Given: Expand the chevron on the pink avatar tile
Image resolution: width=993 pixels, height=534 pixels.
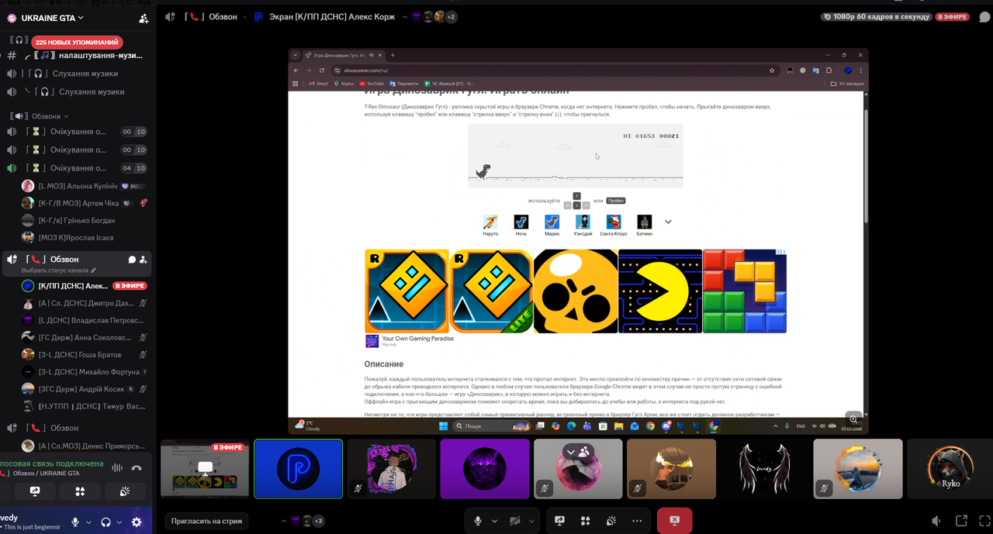Looking at the screenshot, I should [571, 452].
